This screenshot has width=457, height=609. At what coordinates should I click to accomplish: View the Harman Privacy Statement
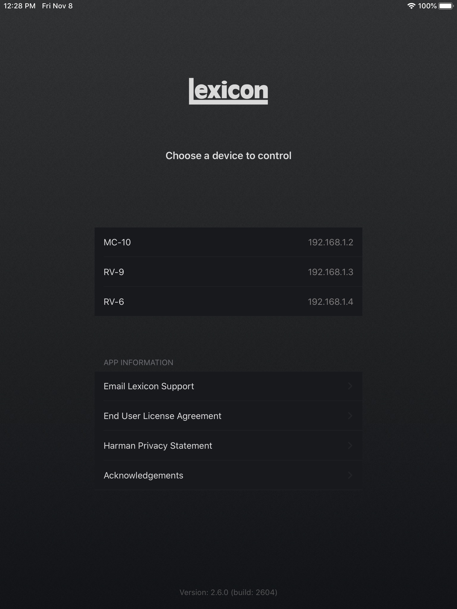158,446
